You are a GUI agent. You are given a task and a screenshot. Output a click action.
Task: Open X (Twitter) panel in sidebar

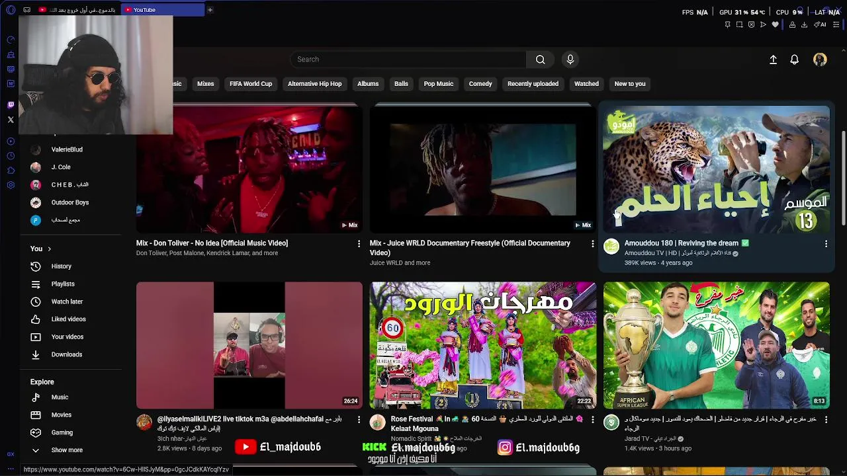(x=11, y=120)
